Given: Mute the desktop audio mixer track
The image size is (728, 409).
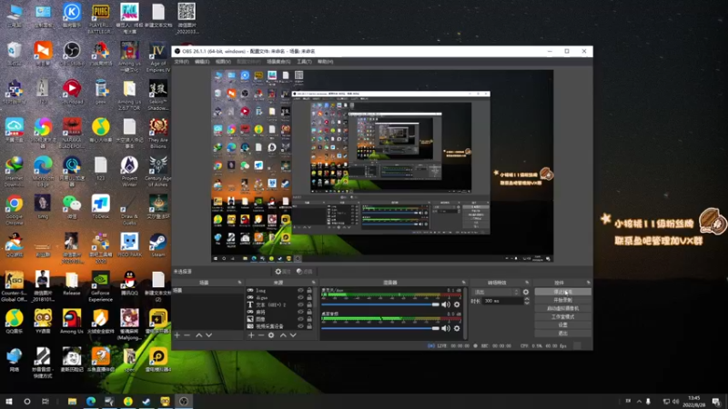Looking at the screenshot, I should (446, 327).
